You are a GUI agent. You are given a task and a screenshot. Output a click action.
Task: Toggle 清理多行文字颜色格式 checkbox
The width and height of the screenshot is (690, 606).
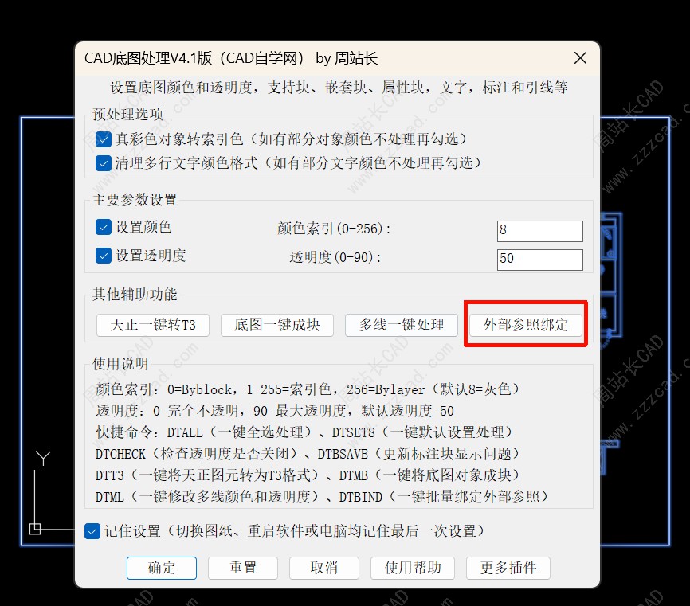coord(104,163)
